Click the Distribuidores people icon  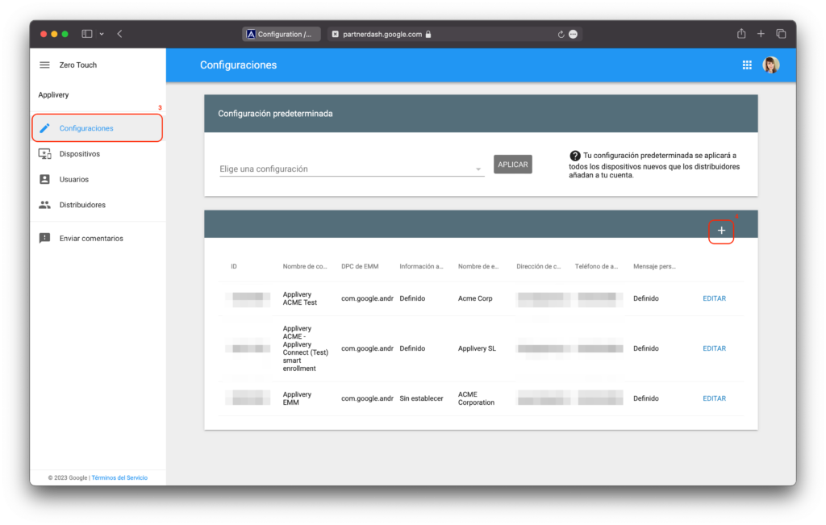[45, 205]
